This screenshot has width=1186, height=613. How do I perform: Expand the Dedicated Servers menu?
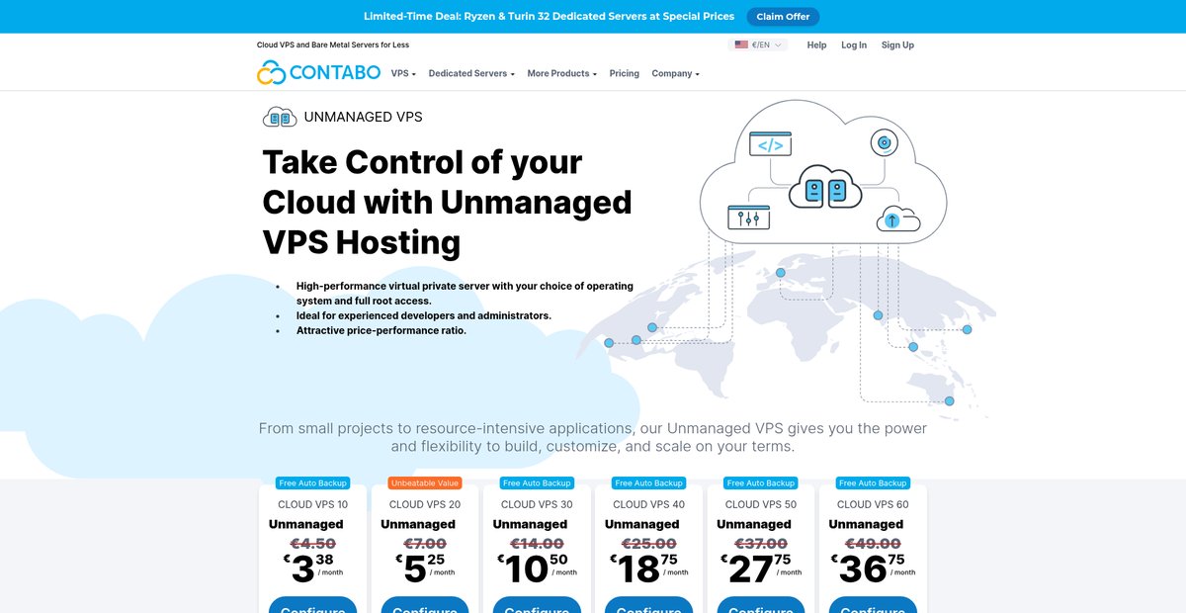pos(471,73)
